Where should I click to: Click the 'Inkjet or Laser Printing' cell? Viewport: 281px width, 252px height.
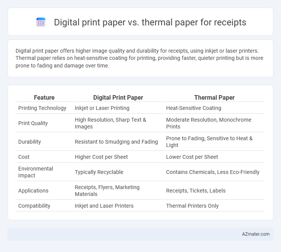[102, 108]
